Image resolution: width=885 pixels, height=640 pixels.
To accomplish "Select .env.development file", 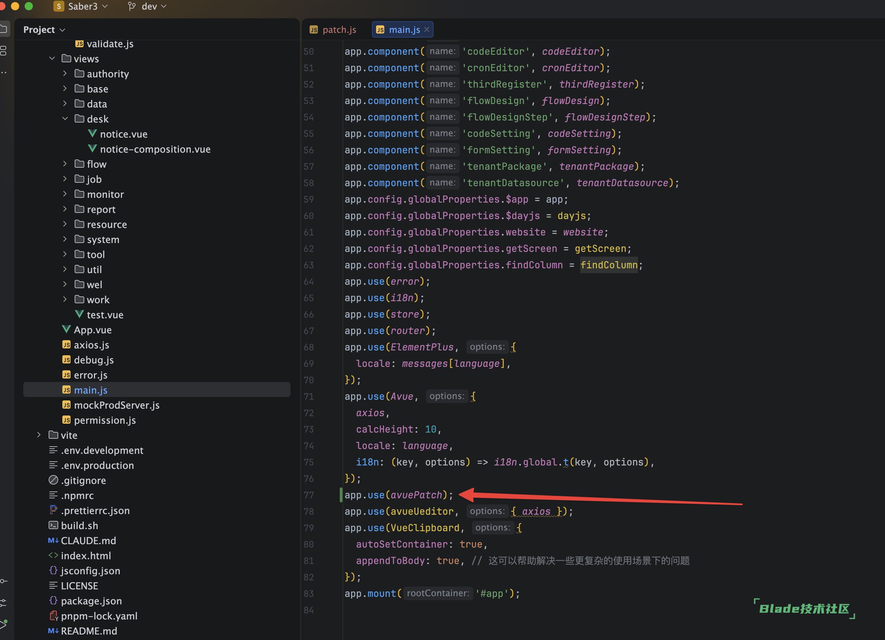I will coord(102,450).
